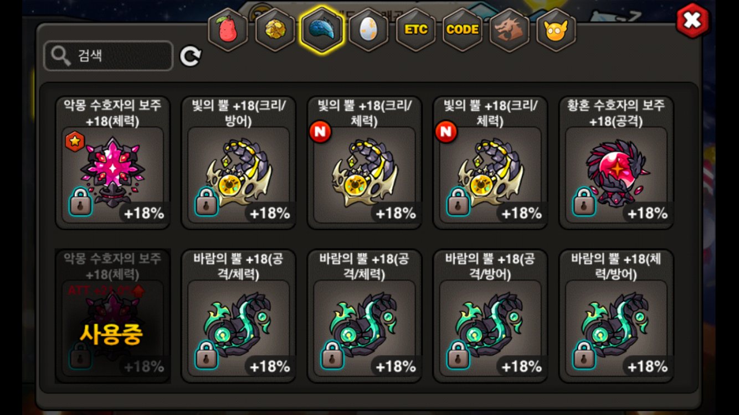Select 바람의 뿔 +18(체력/방어) item

point(616,316)
